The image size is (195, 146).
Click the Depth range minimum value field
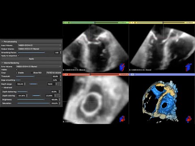(x=20, y=84)
